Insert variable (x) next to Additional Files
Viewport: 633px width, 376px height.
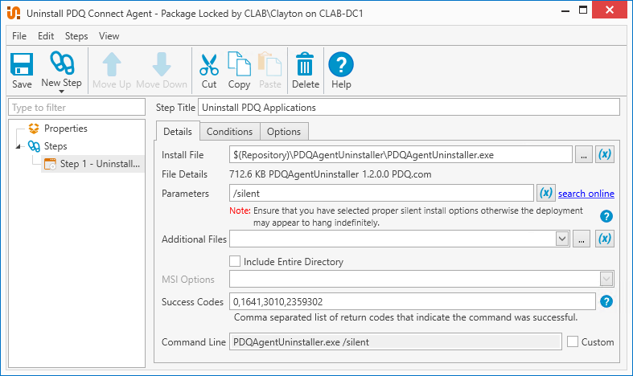605,239
